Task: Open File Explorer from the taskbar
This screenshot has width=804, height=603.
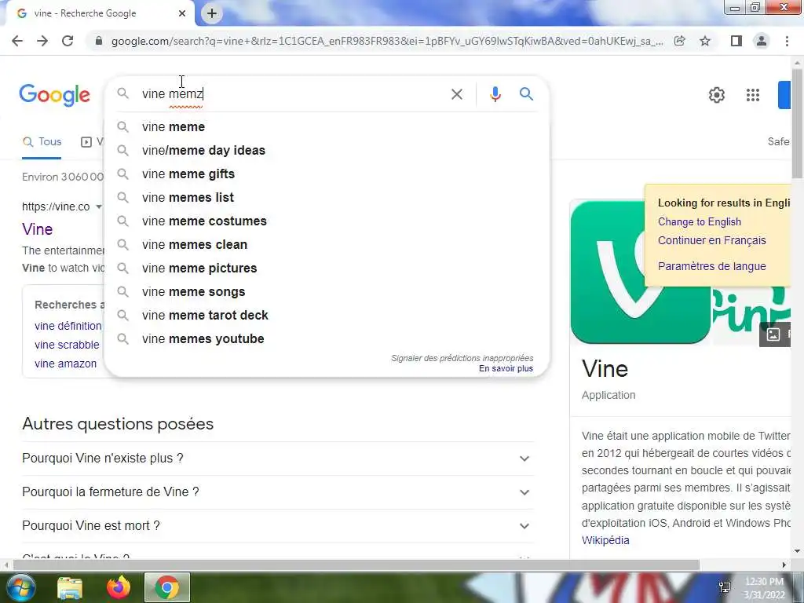Action: point(70,588)
